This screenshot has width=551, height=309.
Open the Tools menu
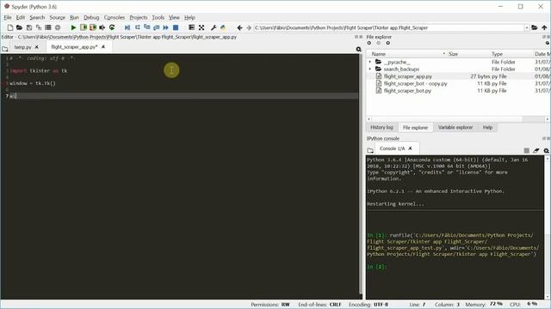pyautogui.click(x=158, y=17)
